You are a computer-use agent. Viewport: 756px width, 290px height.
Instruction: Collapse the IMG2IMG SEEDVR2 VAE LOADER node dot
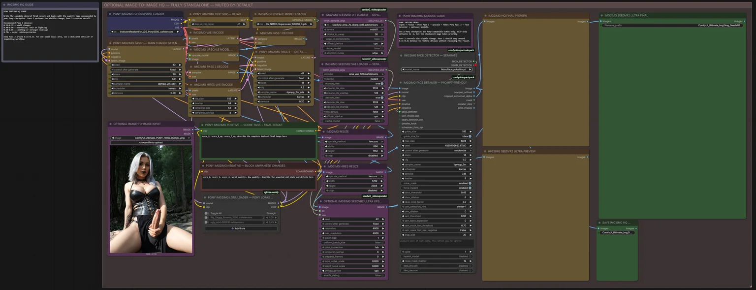(322, 64)
